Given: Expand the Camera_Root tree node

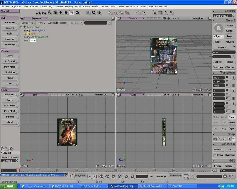Looking at the screenshot, I should (25, 30).
